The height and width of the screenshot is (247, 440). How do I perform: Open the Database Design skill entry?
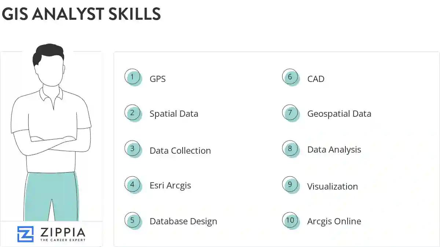click(183, 221)
